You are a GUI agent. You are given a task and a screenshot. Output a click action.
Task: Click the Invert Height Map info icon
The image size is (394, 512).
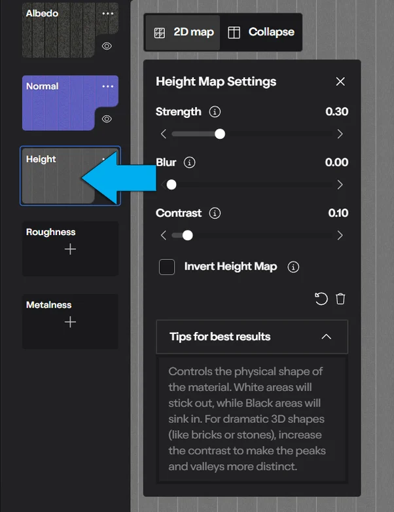click(293, 266)
